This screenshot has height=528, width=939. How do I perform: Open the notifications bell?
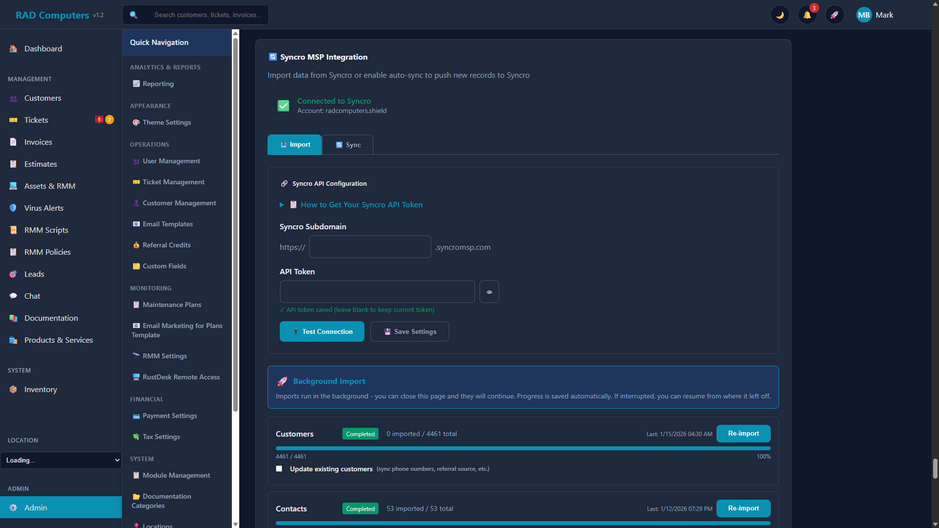[807, 15]
